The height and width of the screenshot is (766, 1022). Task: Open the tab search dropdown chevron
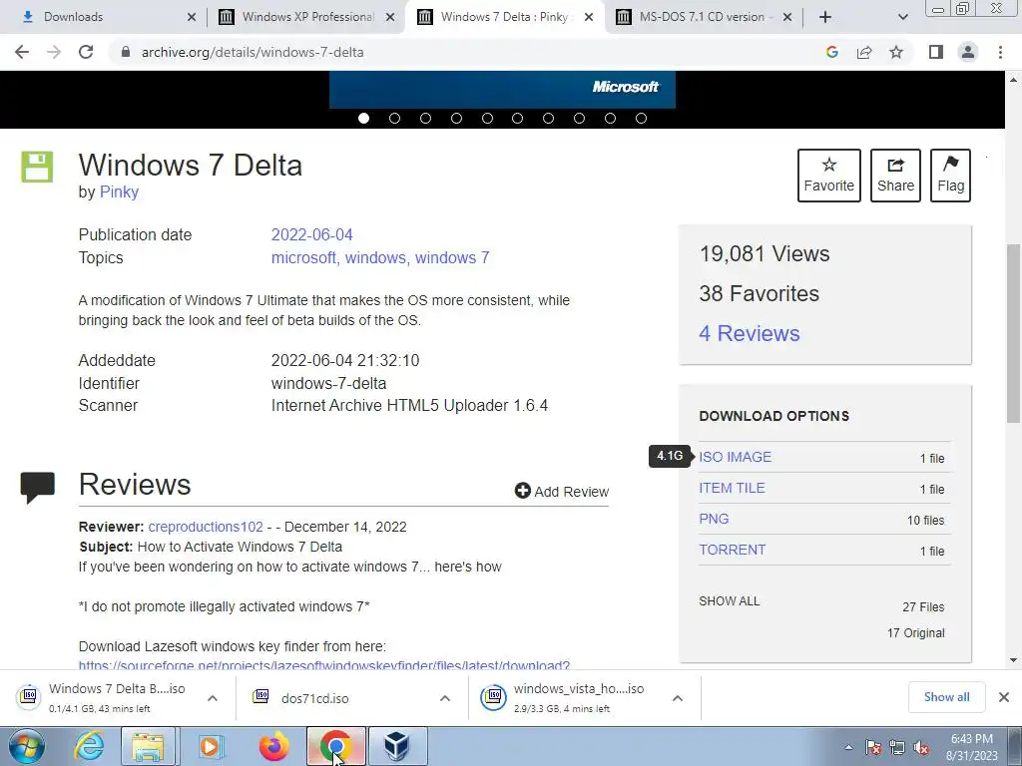pos(902,17)
